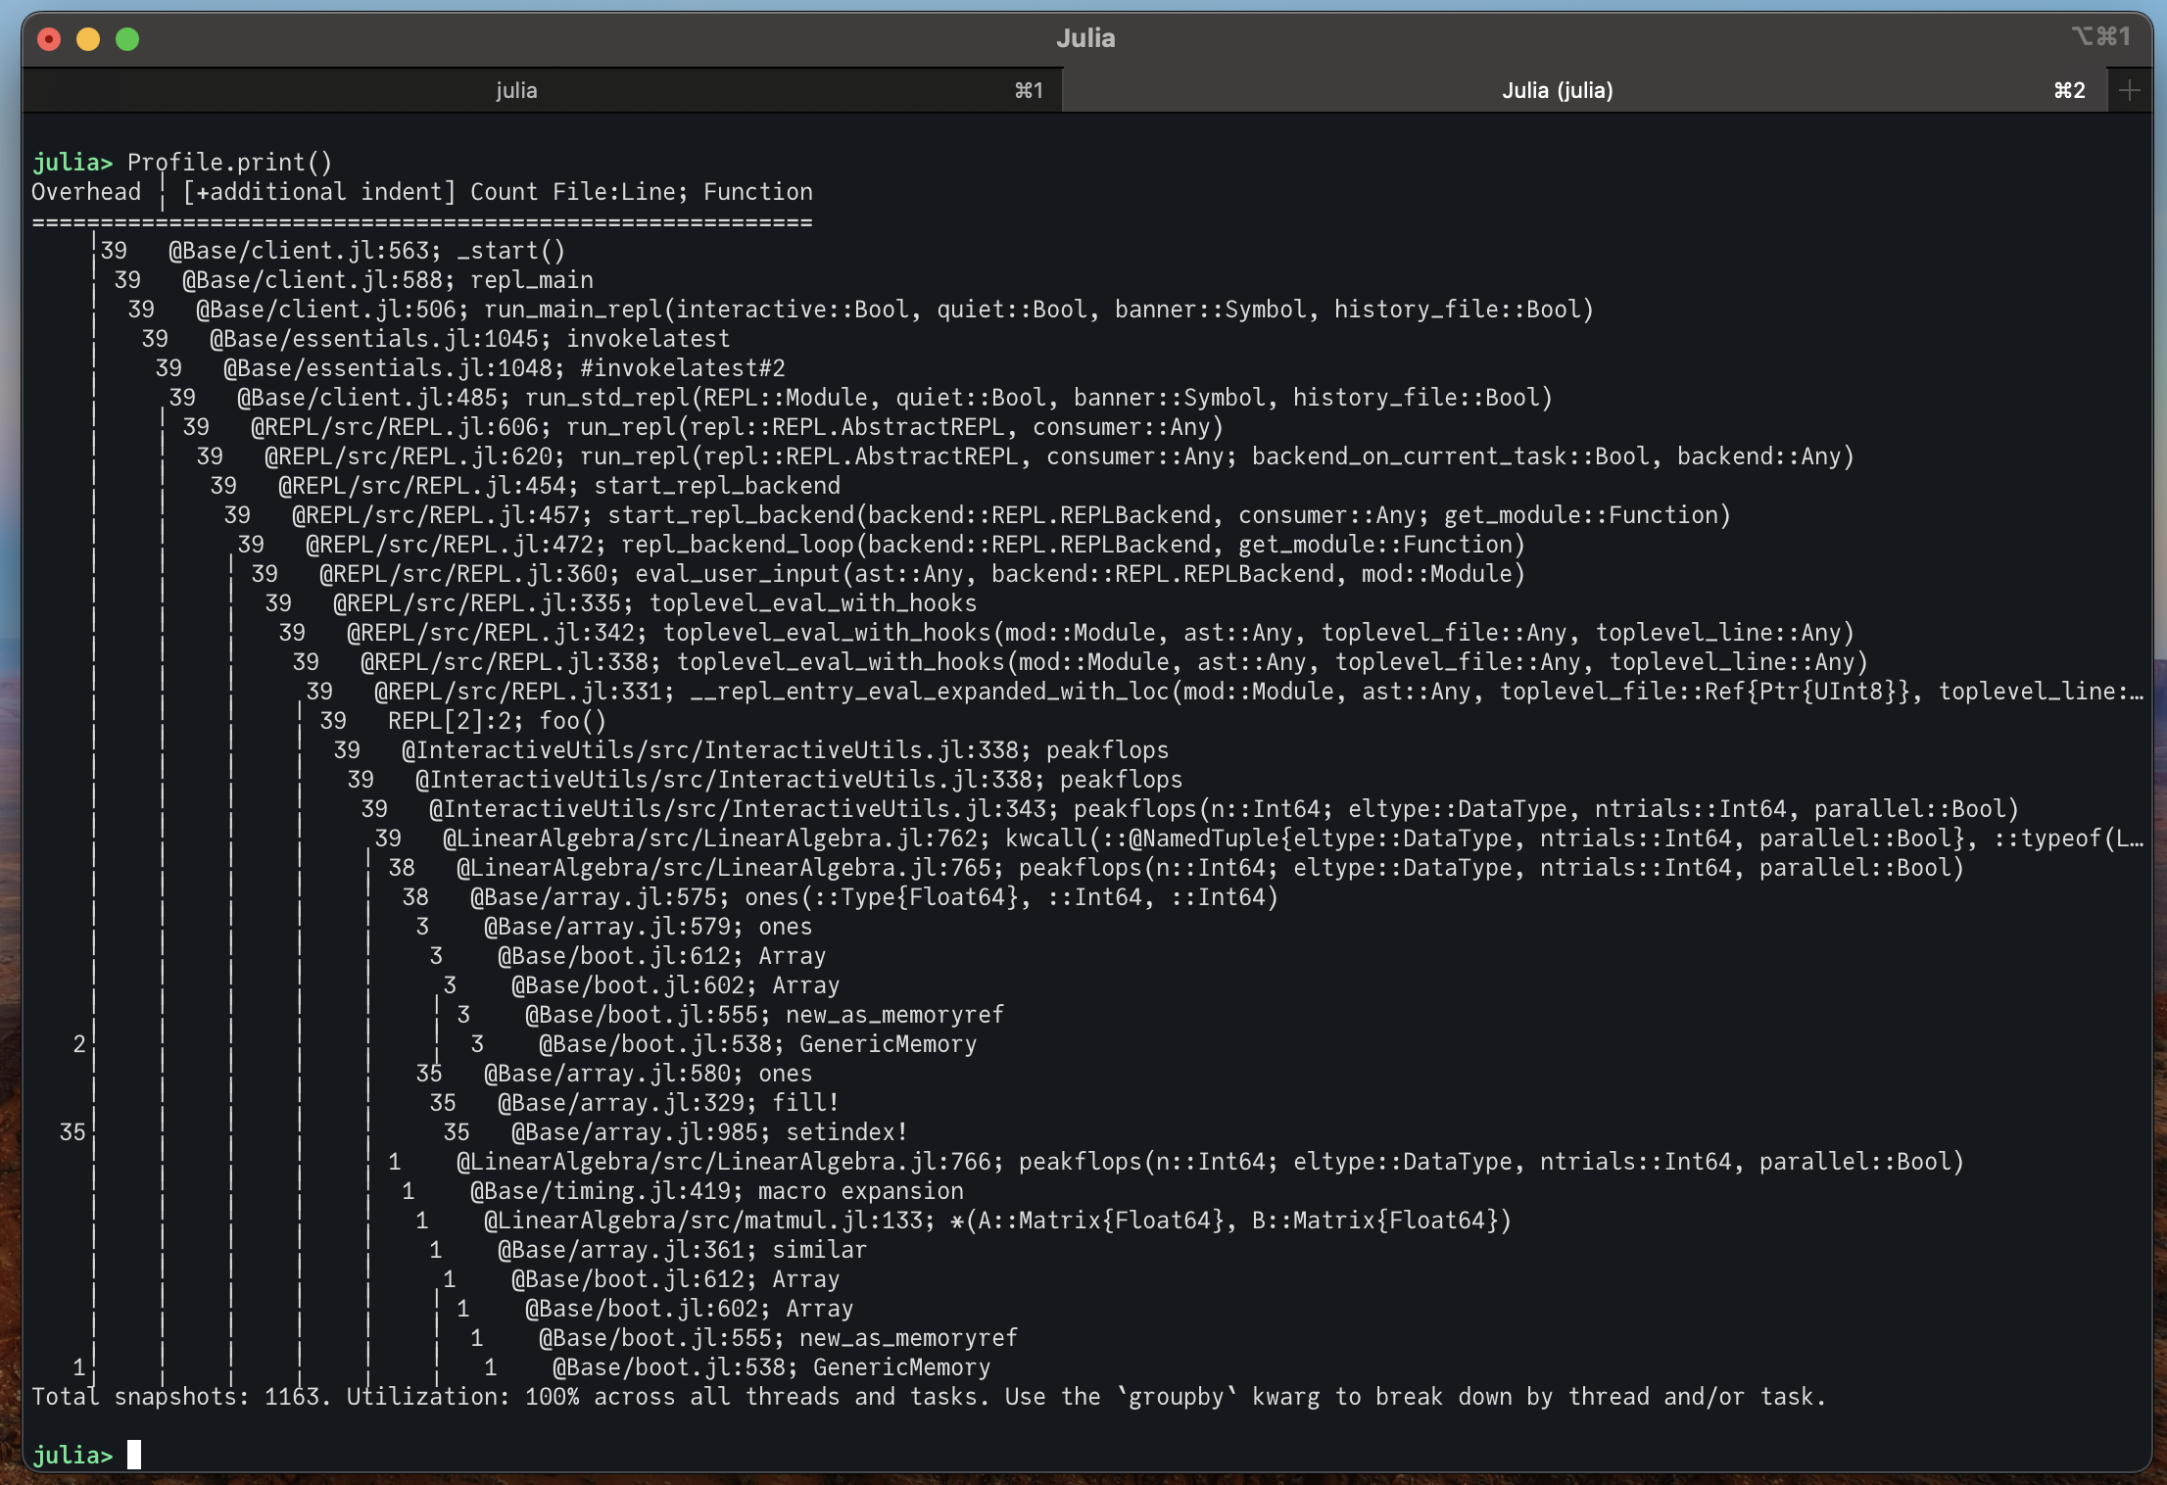Maximize the Julia terminal window
The image size is (2167, 1485).
click(127, 39)
